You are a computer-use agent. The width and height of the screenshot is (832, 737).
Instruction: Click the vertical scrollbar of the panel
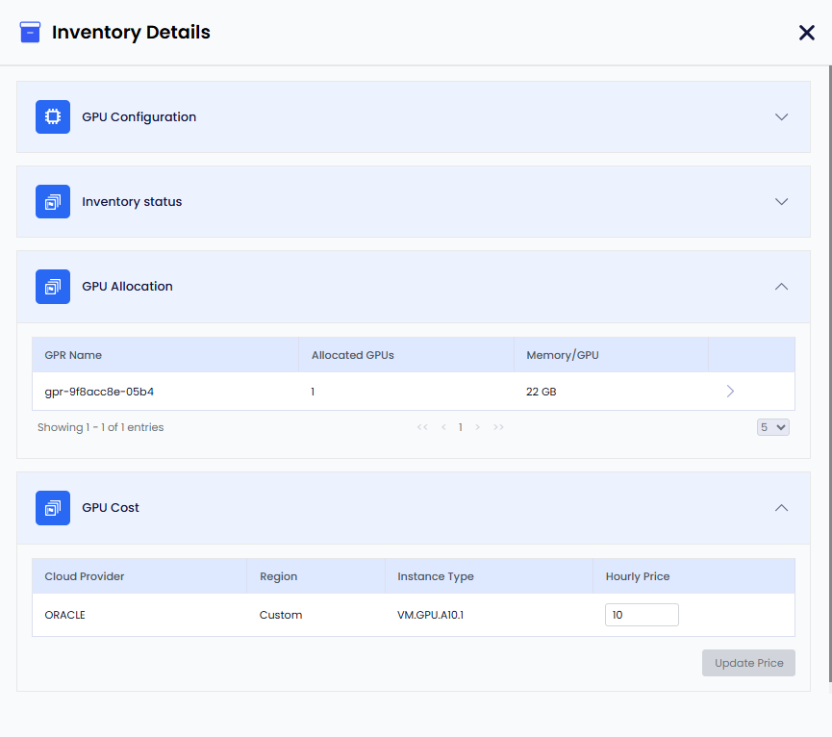tap(830, 374)
